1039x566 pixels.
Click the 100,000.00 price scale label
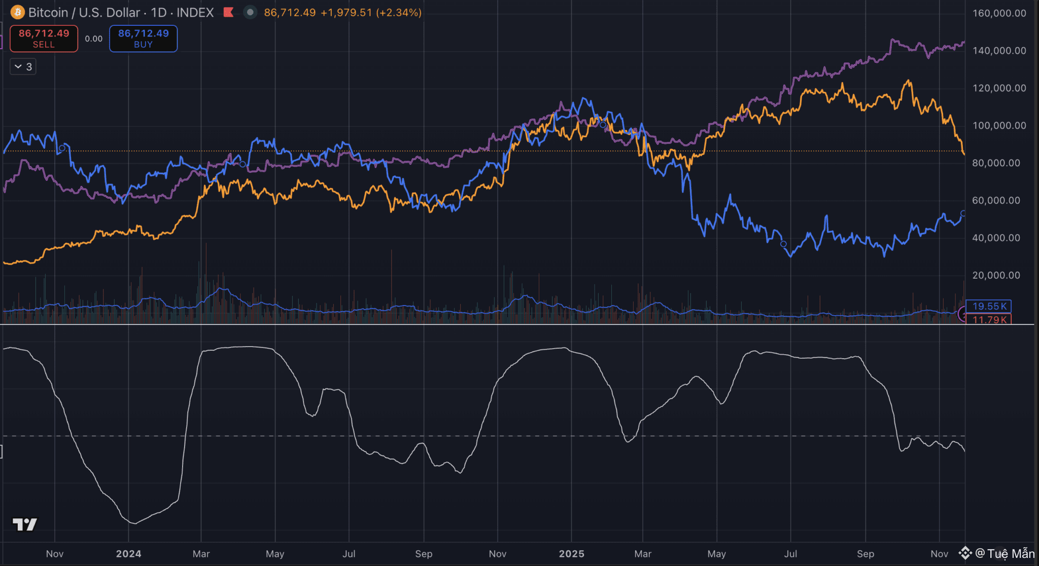[x=999, y=125]
